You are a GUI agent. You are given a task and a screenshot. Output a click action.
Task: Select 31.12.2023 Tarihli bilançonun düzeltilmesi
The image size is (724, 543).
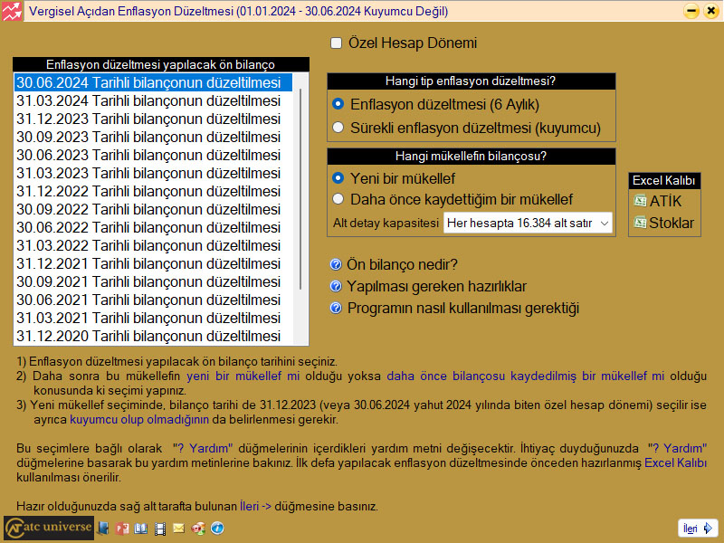tap(153, 119)
